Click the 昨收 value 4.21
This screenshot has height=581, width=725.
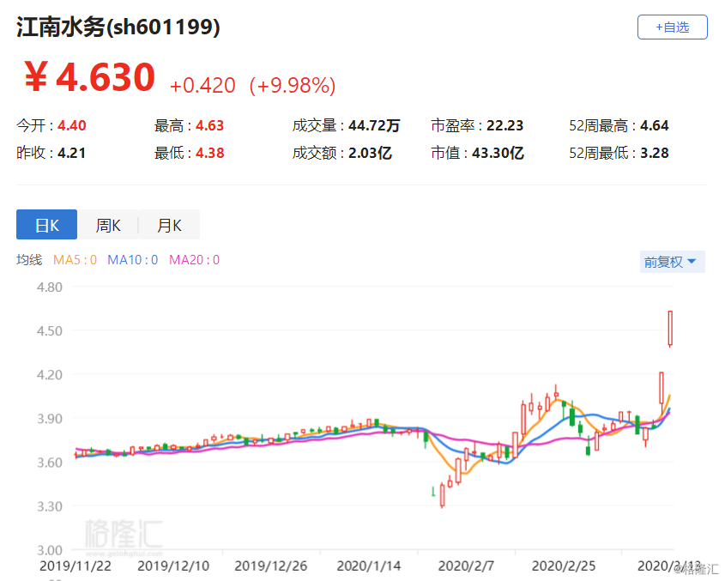point(72,153)
